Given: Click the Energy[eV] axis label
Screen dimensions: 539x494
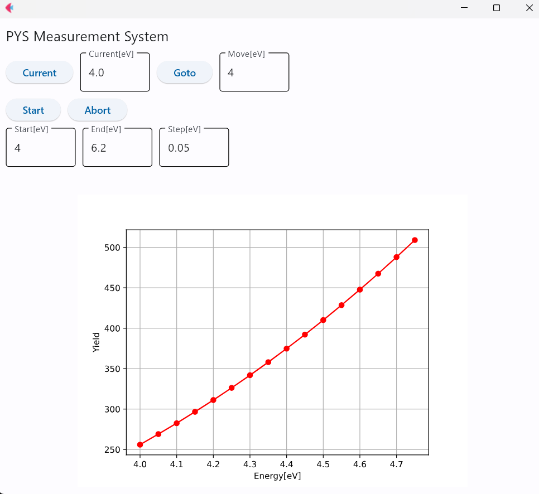Looking at the screenshot, I should (x=276, y=476).
